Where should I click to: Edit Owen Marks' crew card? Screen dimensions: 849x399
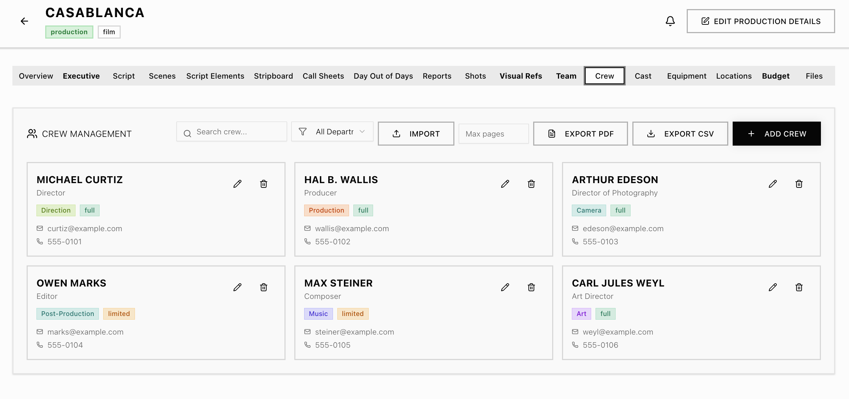click(x=237, y=287)
